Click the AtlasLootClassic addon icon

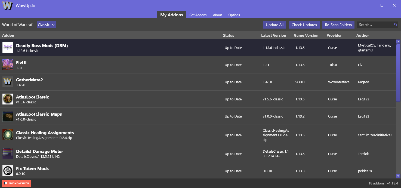coord(8,99)
